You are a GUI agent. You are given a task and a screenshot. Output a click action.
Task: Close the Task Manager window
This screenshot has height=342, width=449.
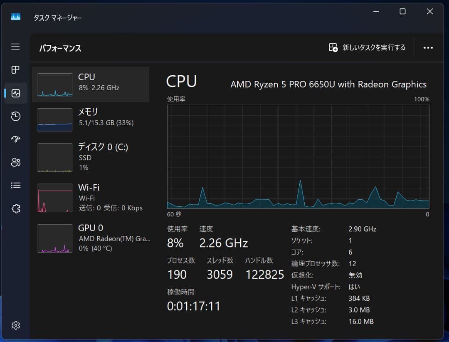[430, 12]
